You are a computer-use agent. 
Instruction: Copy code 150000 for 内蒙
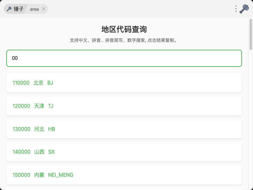click(x=22, y=175)
